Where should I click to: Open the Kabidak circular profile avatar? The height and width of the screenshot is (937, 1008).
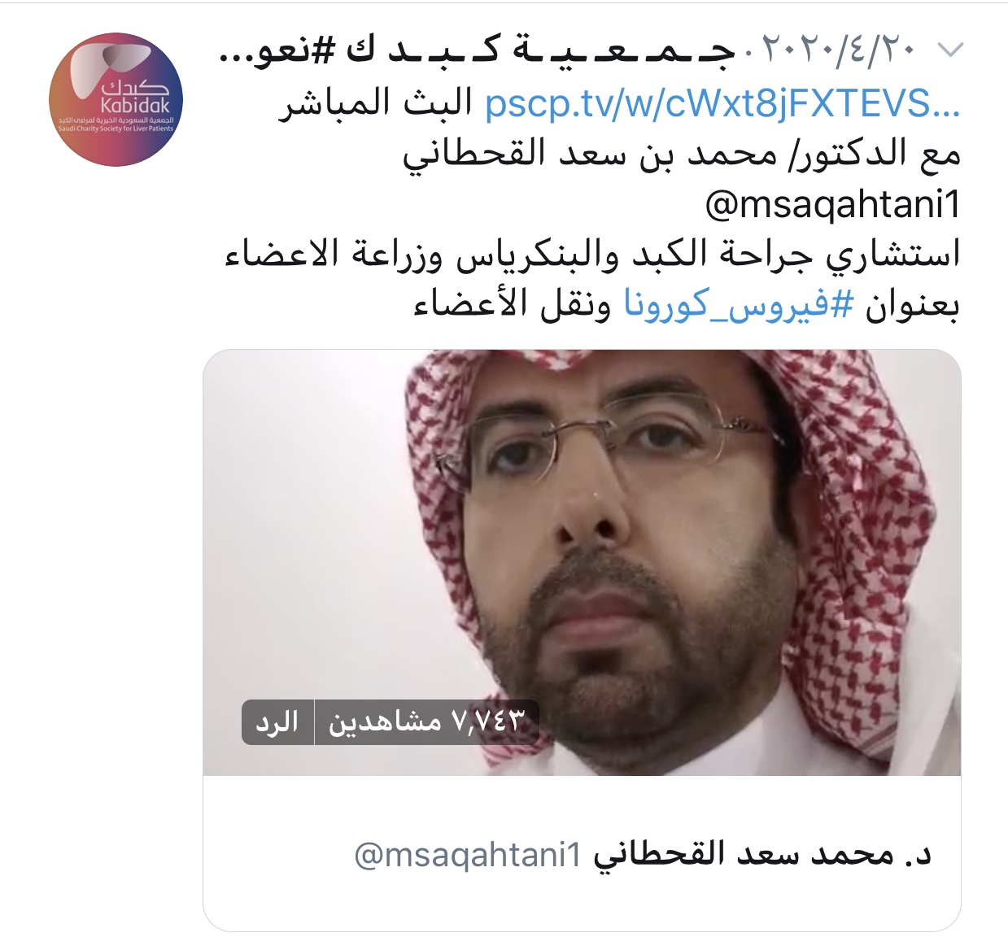tap(116, 99)
